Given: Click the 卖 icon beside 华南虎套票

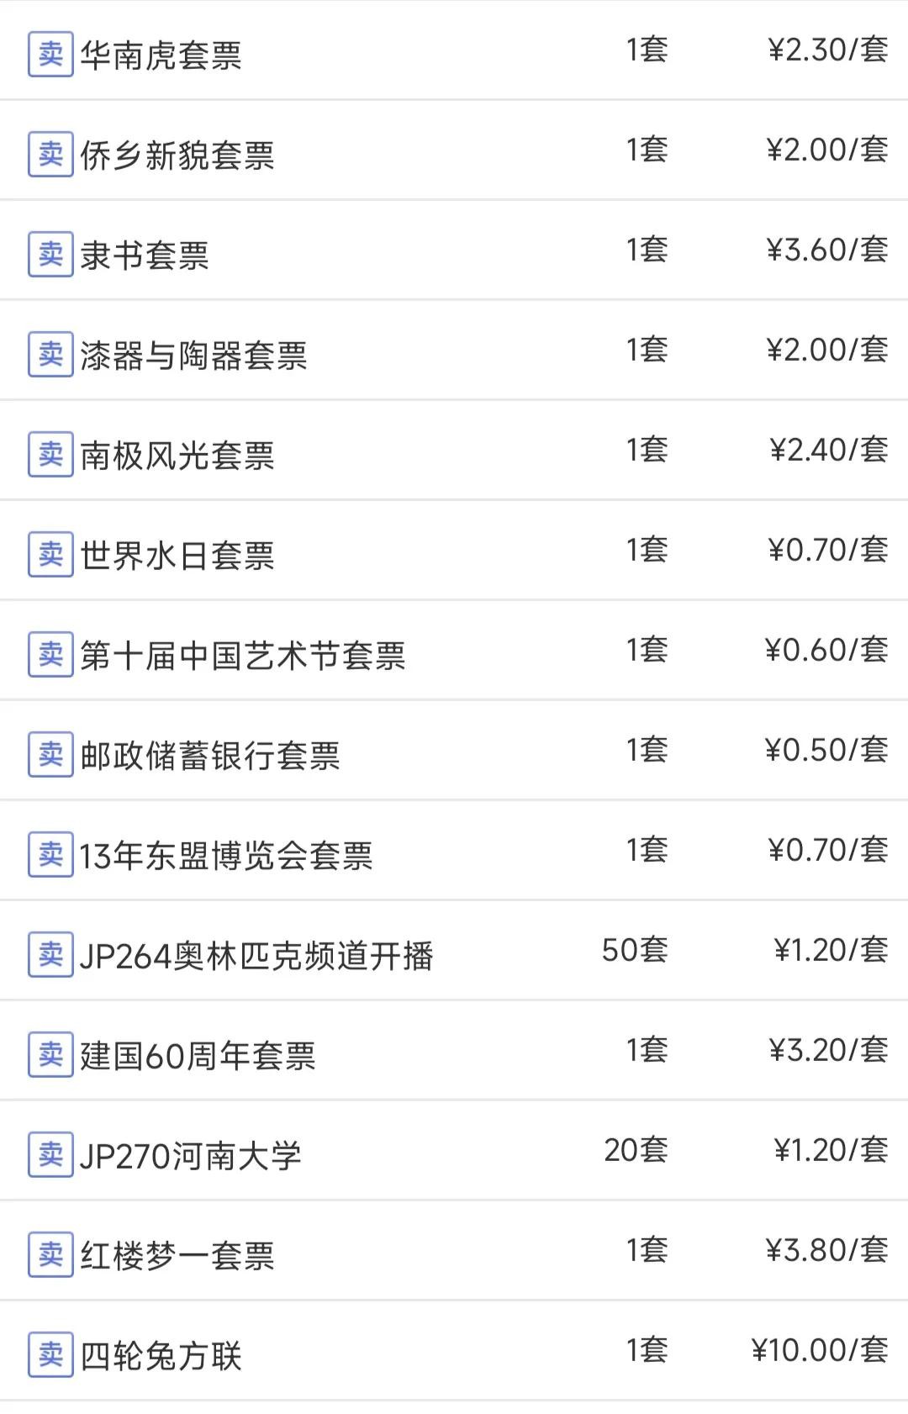Looking at the screenshot, I should (x=50, y=55).
